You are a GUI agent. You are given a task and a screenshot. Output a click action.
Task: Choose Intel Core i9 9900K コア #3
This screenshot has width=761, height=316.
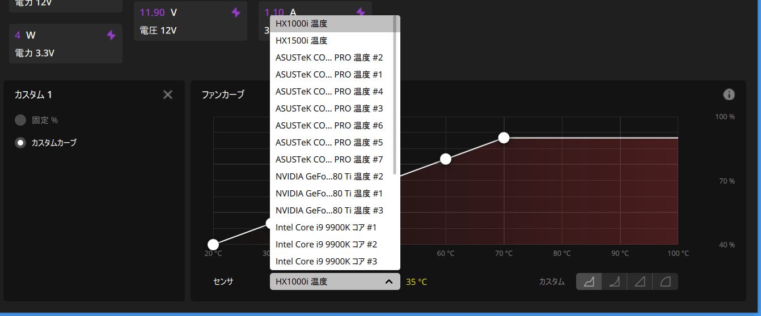[333, 262]
